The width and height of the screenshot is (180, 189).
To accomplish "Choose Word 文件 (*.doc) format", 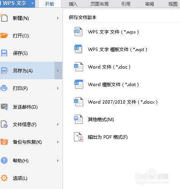I will 109,67.
